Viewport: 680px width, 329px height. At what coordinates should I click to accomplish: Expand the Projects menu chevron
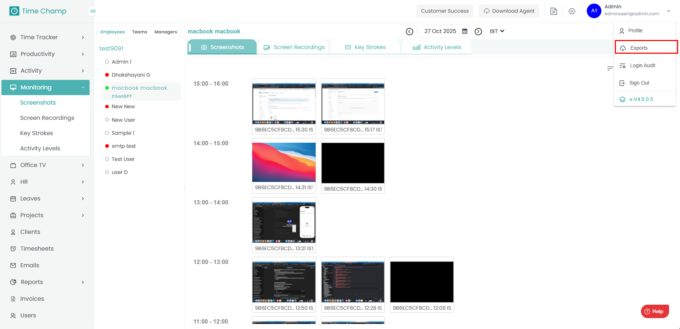coord(83,215)
